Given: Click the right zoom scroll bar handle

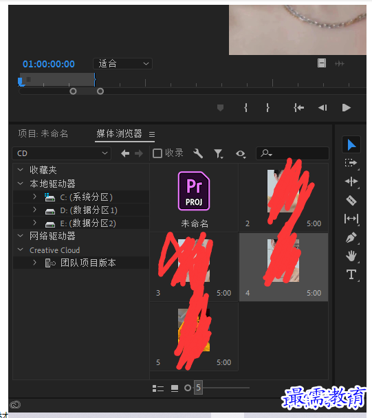Looking at the screenshot, I should point(100,91).
